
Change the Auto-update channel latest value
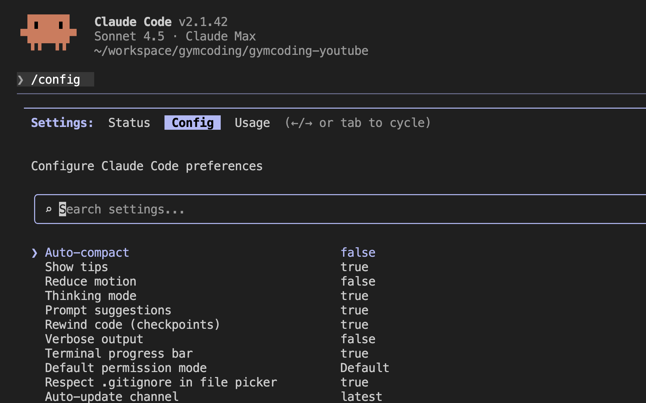click(x=361, y=397)
